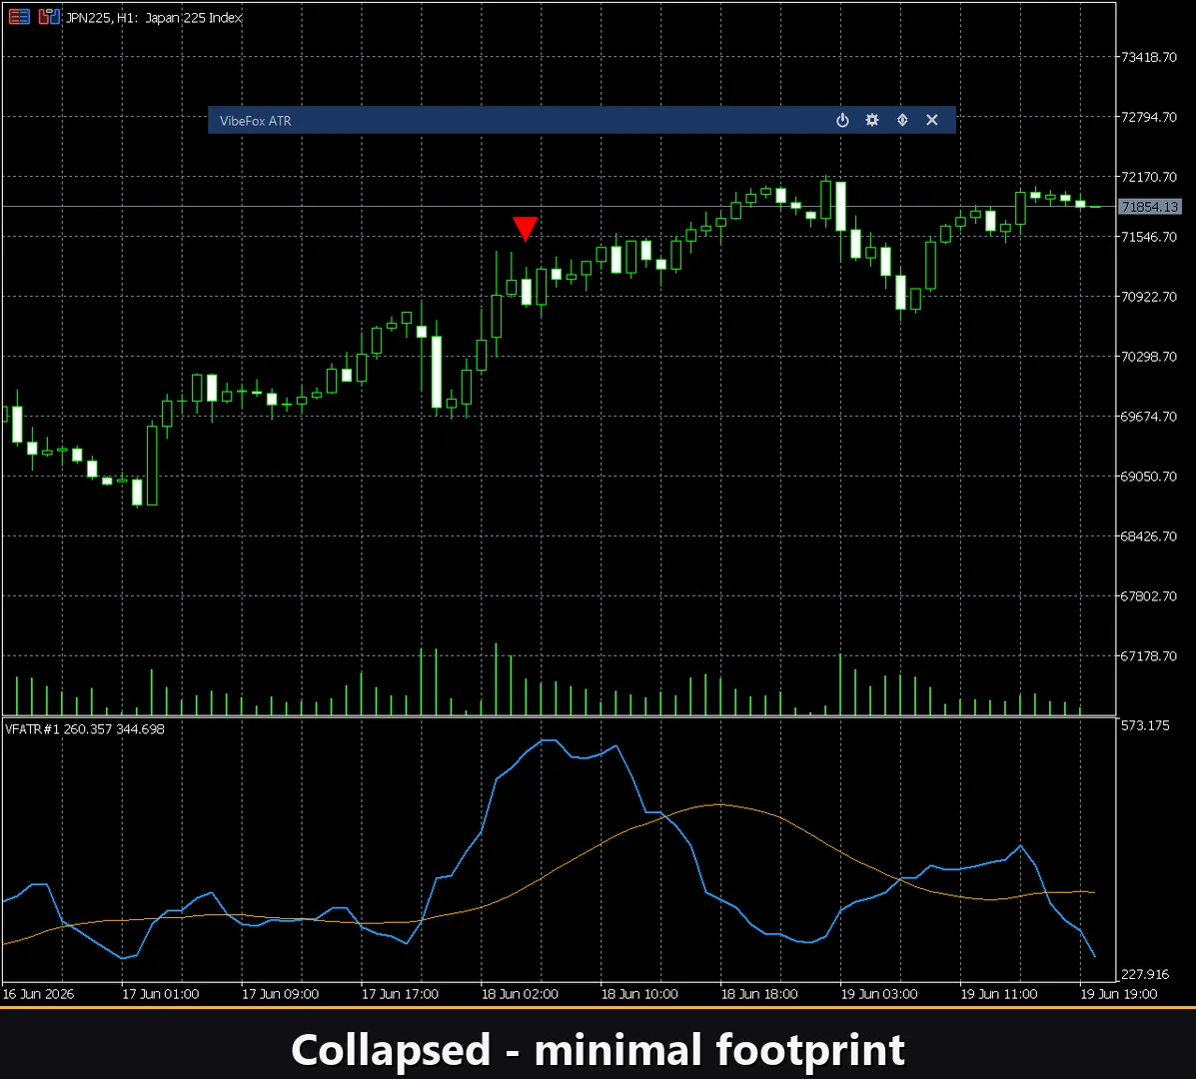This screenshot has height=1079, width=1196.
Task: Click time axis label 17 Jun 09:00
Action: [280, 994]
